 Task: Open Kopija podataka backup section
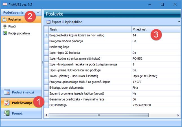pyautogui.click(x=21, y=33)
